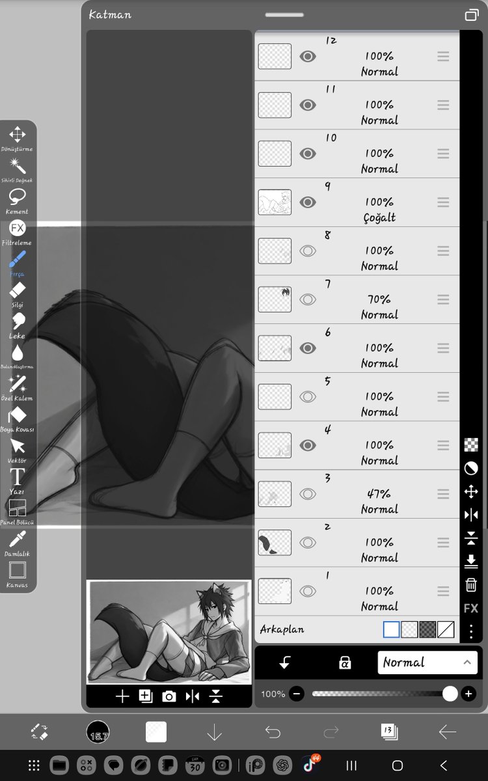The height and width of the screenshot is (781, 488).
Task: Click the reorder handle of layer 2
Action: click(x=443, y=542)
